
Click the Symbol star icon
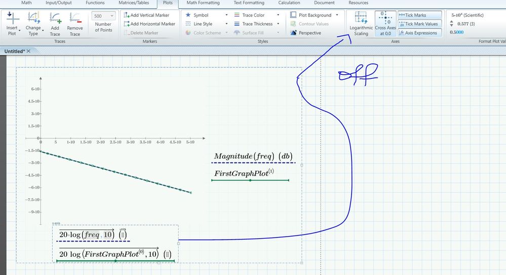[x=188, y=15]
